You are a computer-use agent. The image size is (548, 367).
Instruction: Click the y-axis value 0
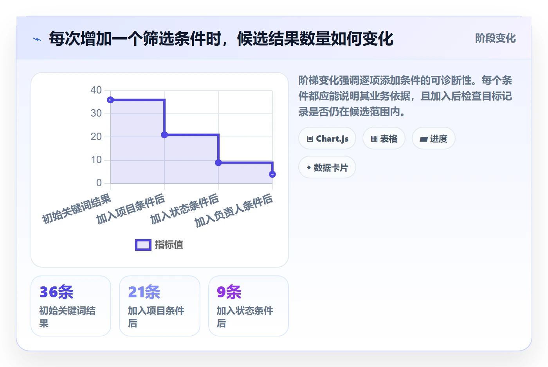pyautogui.click(x=99, y=183)
